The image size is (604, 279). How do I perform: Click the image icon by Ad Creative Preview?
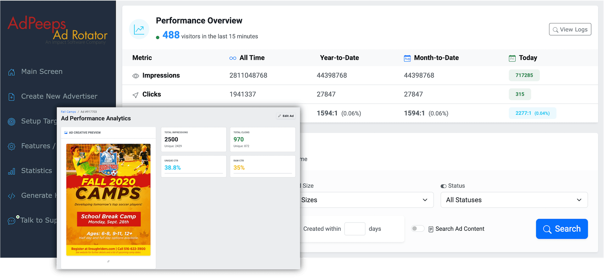tap(66, 133)
